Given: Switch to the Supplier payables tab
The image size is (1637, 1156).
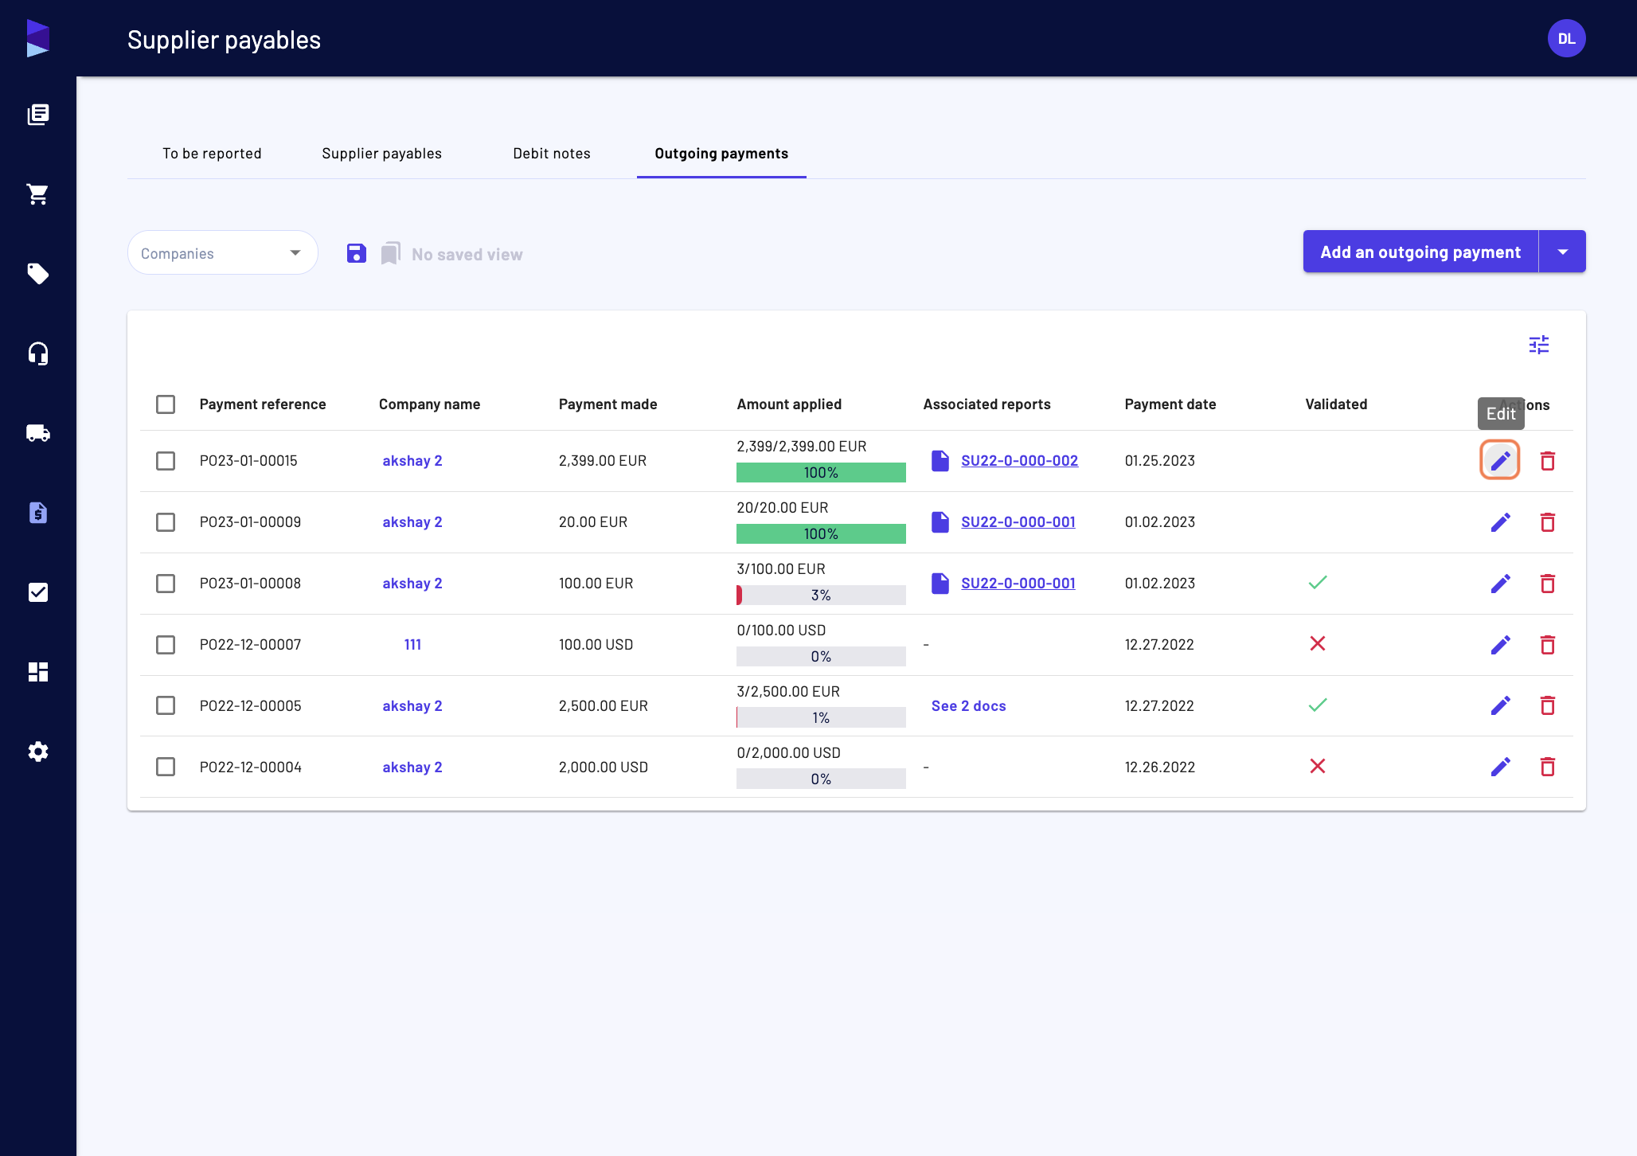Looking at the screenshot, I should pyautogui.click(x=381, y=154).
